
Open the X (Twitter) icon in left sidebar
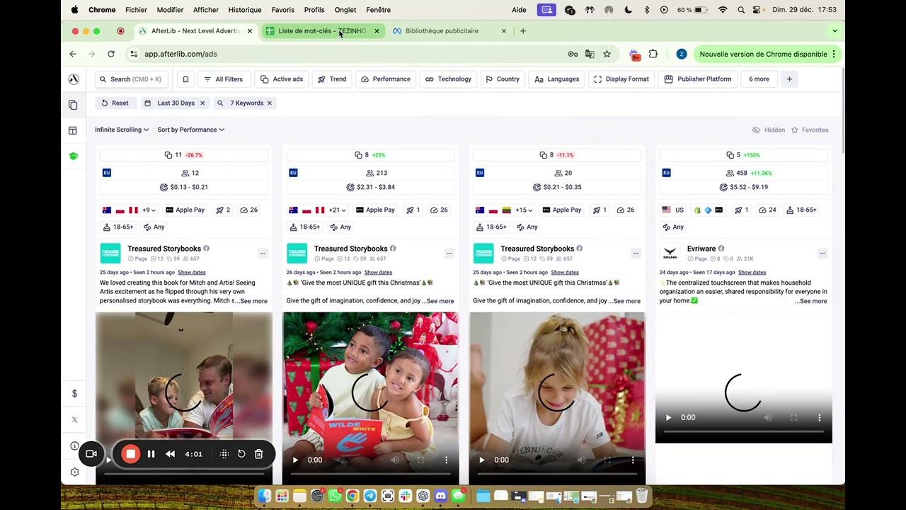click(x=74, y=419)
